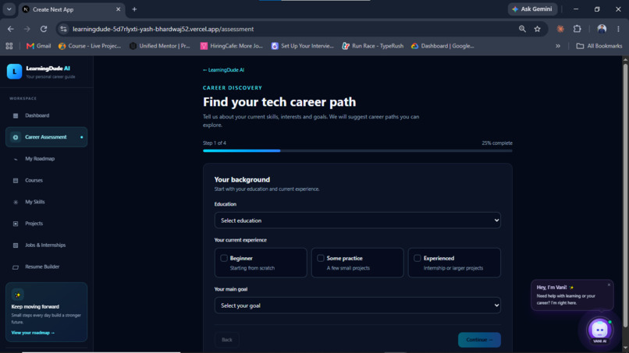Viewport: 629px width, 353px height.
Task: Open the Dashboard | Google bookmark
Action: [x=442, y=46]
